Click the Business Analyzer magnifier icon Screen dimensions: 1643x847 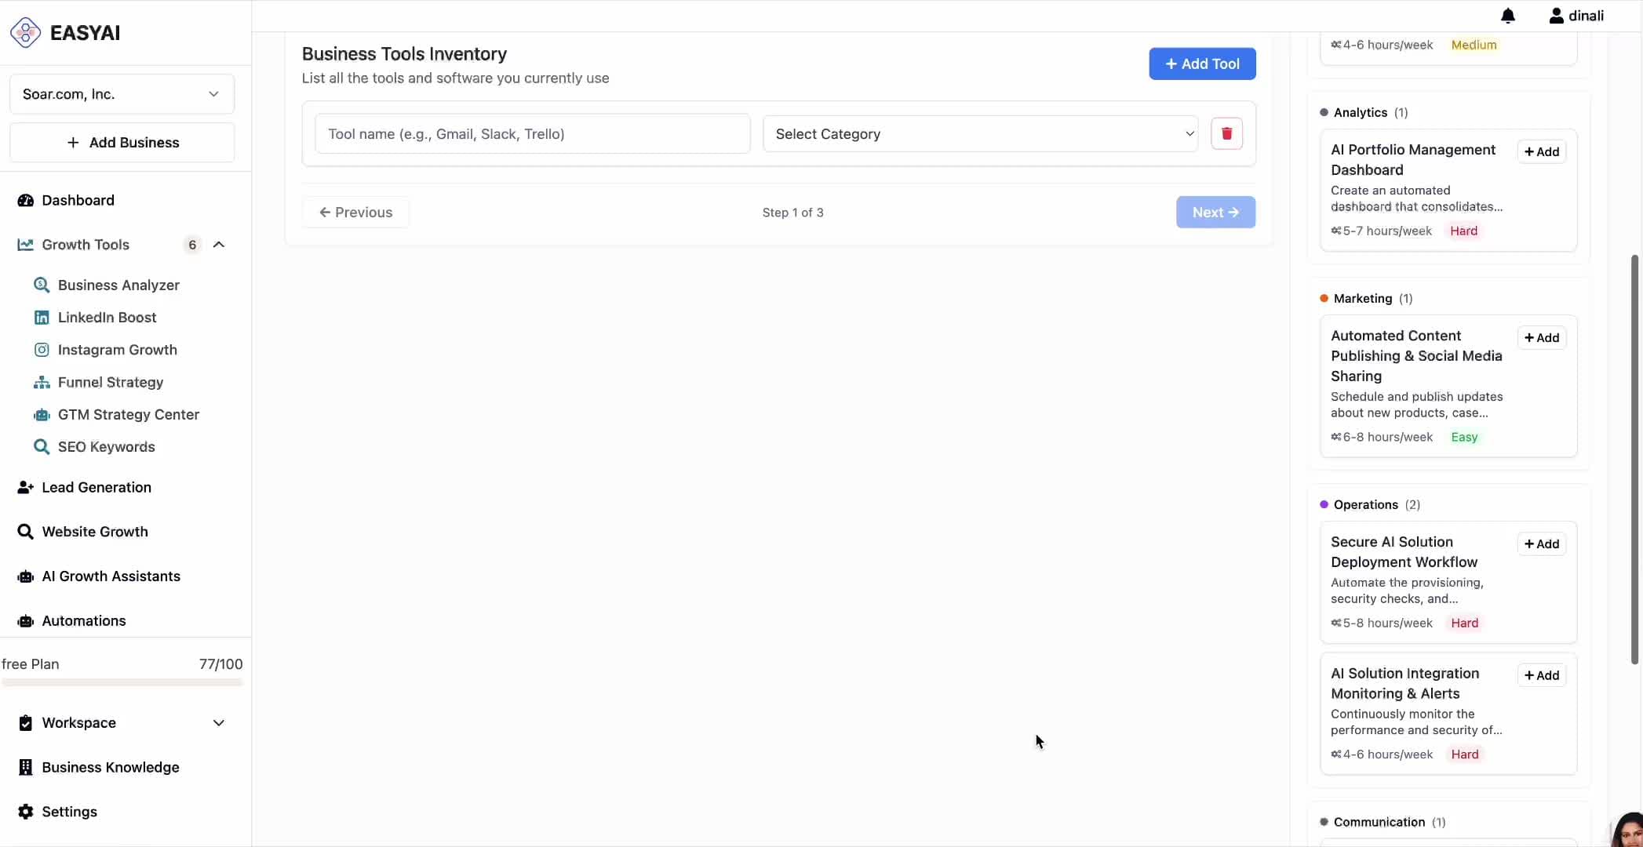42,285
